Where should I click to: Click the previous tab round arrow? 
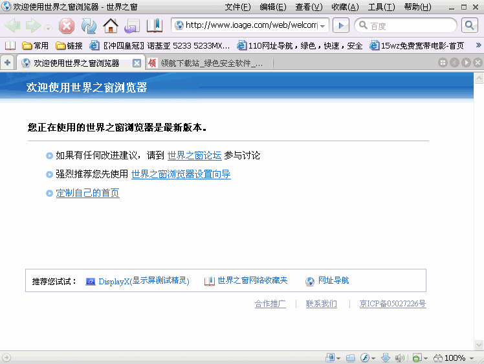click(x=454, y=63)
